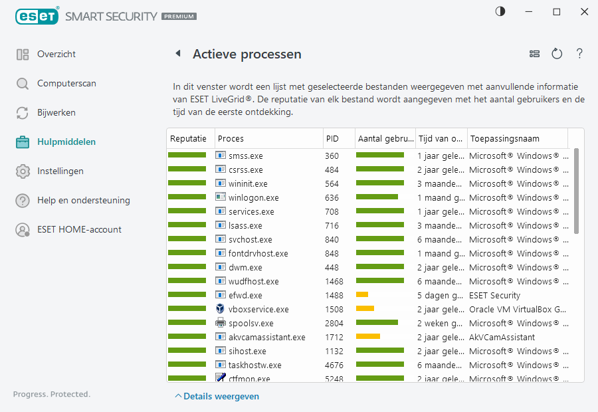Expand Details weergeven
598x412 pixels.
217,396
